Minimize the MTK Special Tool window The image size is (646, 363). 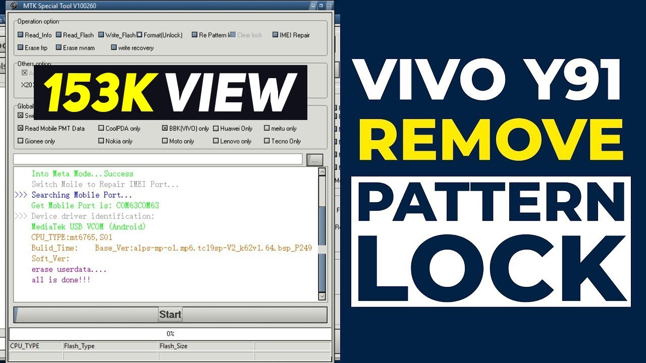click(313, 6)
